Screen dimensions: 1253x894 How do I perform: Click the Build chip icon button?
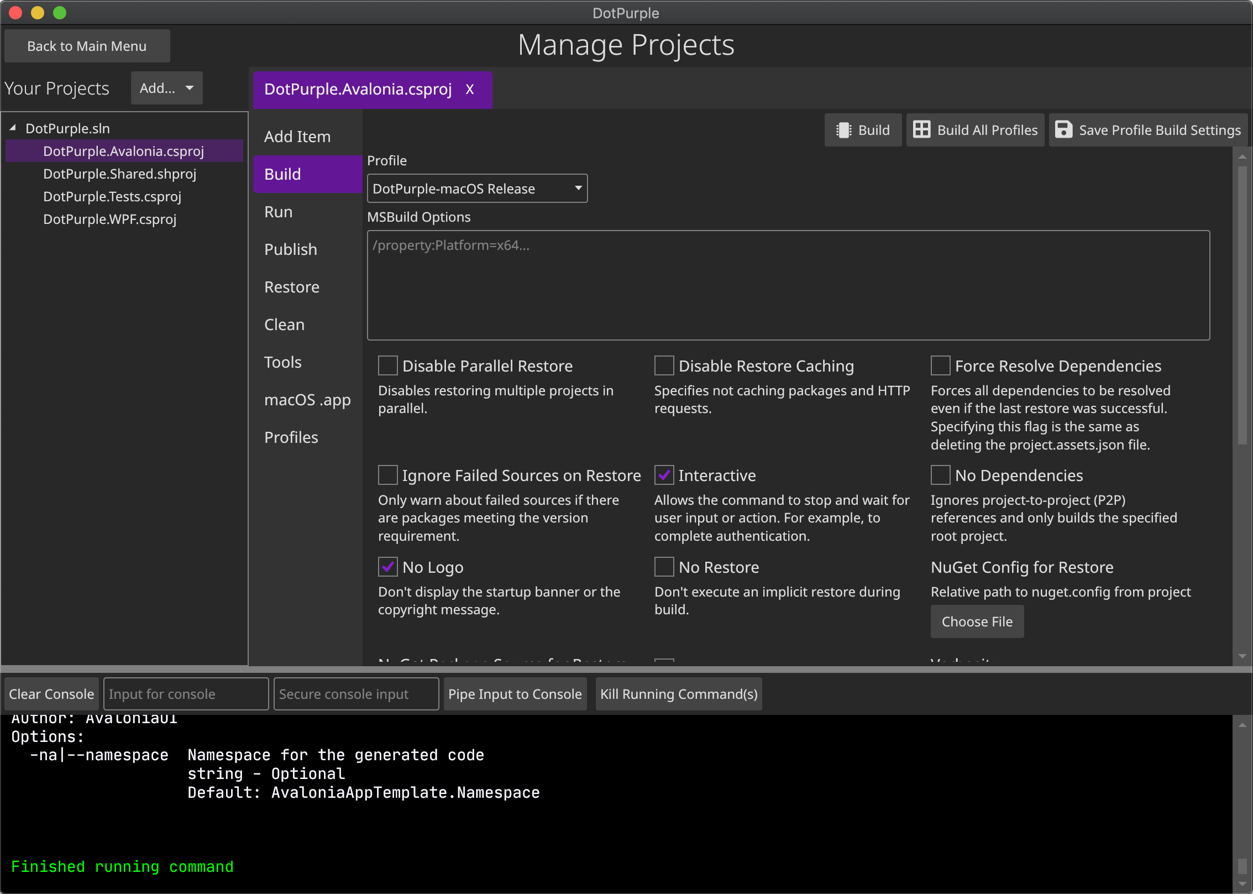click(x=843, y=130)
